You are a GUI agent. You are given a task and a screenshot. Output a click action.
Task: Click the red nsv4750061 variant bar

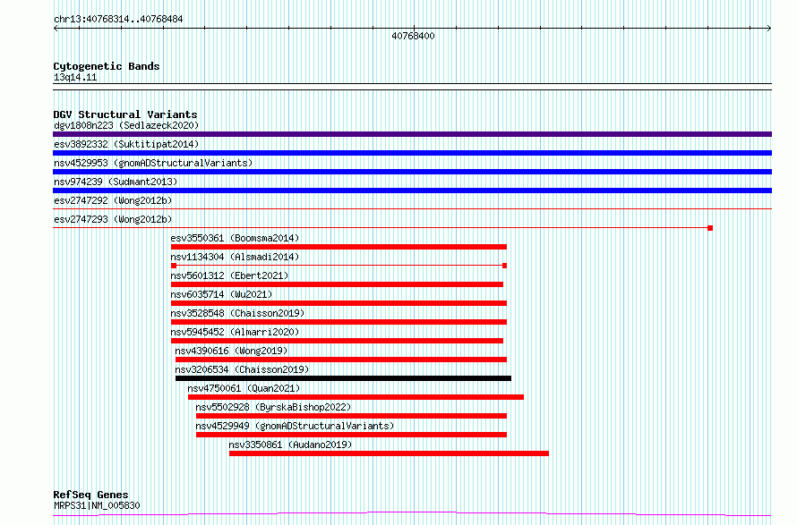coord(356,397)
